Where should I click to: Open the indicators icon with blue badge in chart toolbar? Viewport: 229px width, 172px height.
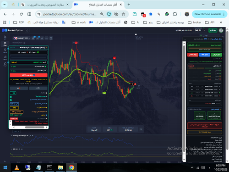coord(38,38)
